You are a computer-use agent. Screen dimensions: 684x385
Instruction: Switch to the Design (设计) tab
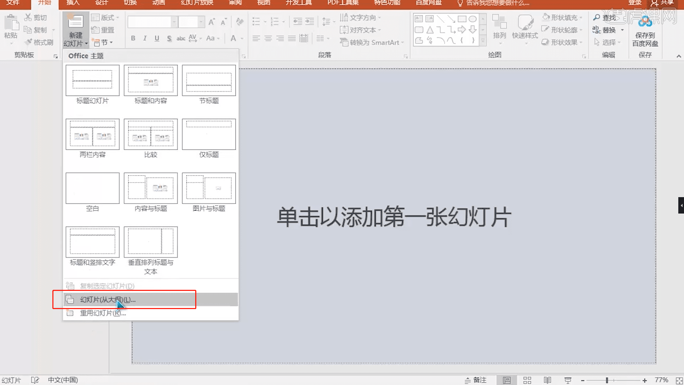tap(101, 3)
